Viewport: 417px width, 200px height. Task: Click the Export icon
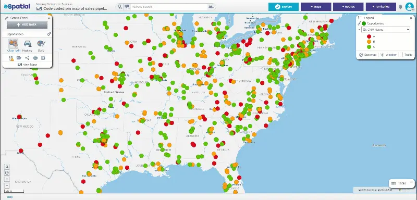click(43, 58)
